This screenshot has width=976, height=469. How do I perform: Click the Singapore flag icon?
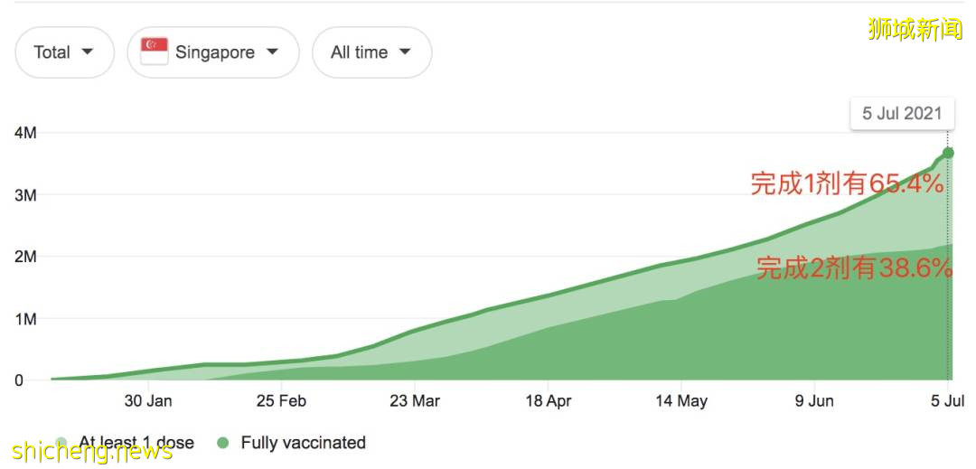155,52
